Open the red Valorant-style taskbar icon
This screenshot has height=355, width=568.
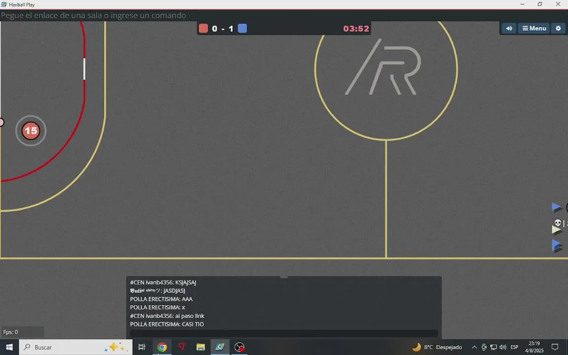pos(181,347)
